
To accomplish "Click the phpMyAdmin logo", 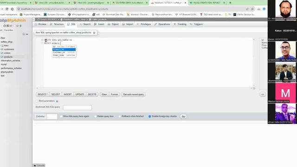I will (13, 20).
